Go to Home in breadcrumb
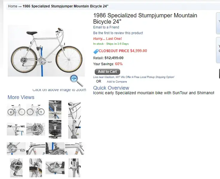The image size is (220, 179). click(x=13, y=6)
